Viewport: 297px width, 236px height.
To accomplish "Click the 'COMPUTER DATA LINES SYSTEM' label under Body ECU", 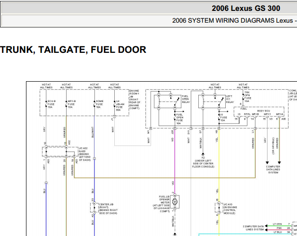I will [273, 169].
